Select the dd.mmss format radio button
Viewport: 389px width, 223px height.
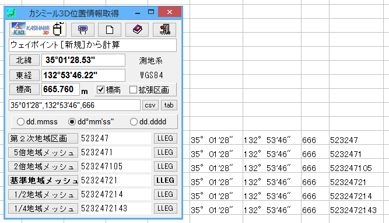(x=20, y=121)
